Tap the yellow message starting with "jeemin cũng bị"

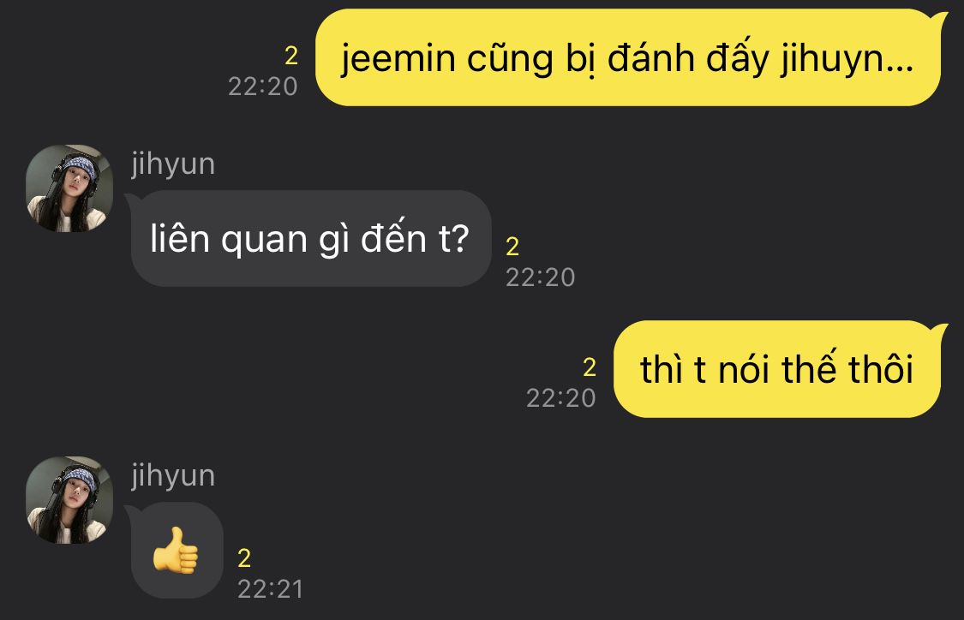coord(628,57)
